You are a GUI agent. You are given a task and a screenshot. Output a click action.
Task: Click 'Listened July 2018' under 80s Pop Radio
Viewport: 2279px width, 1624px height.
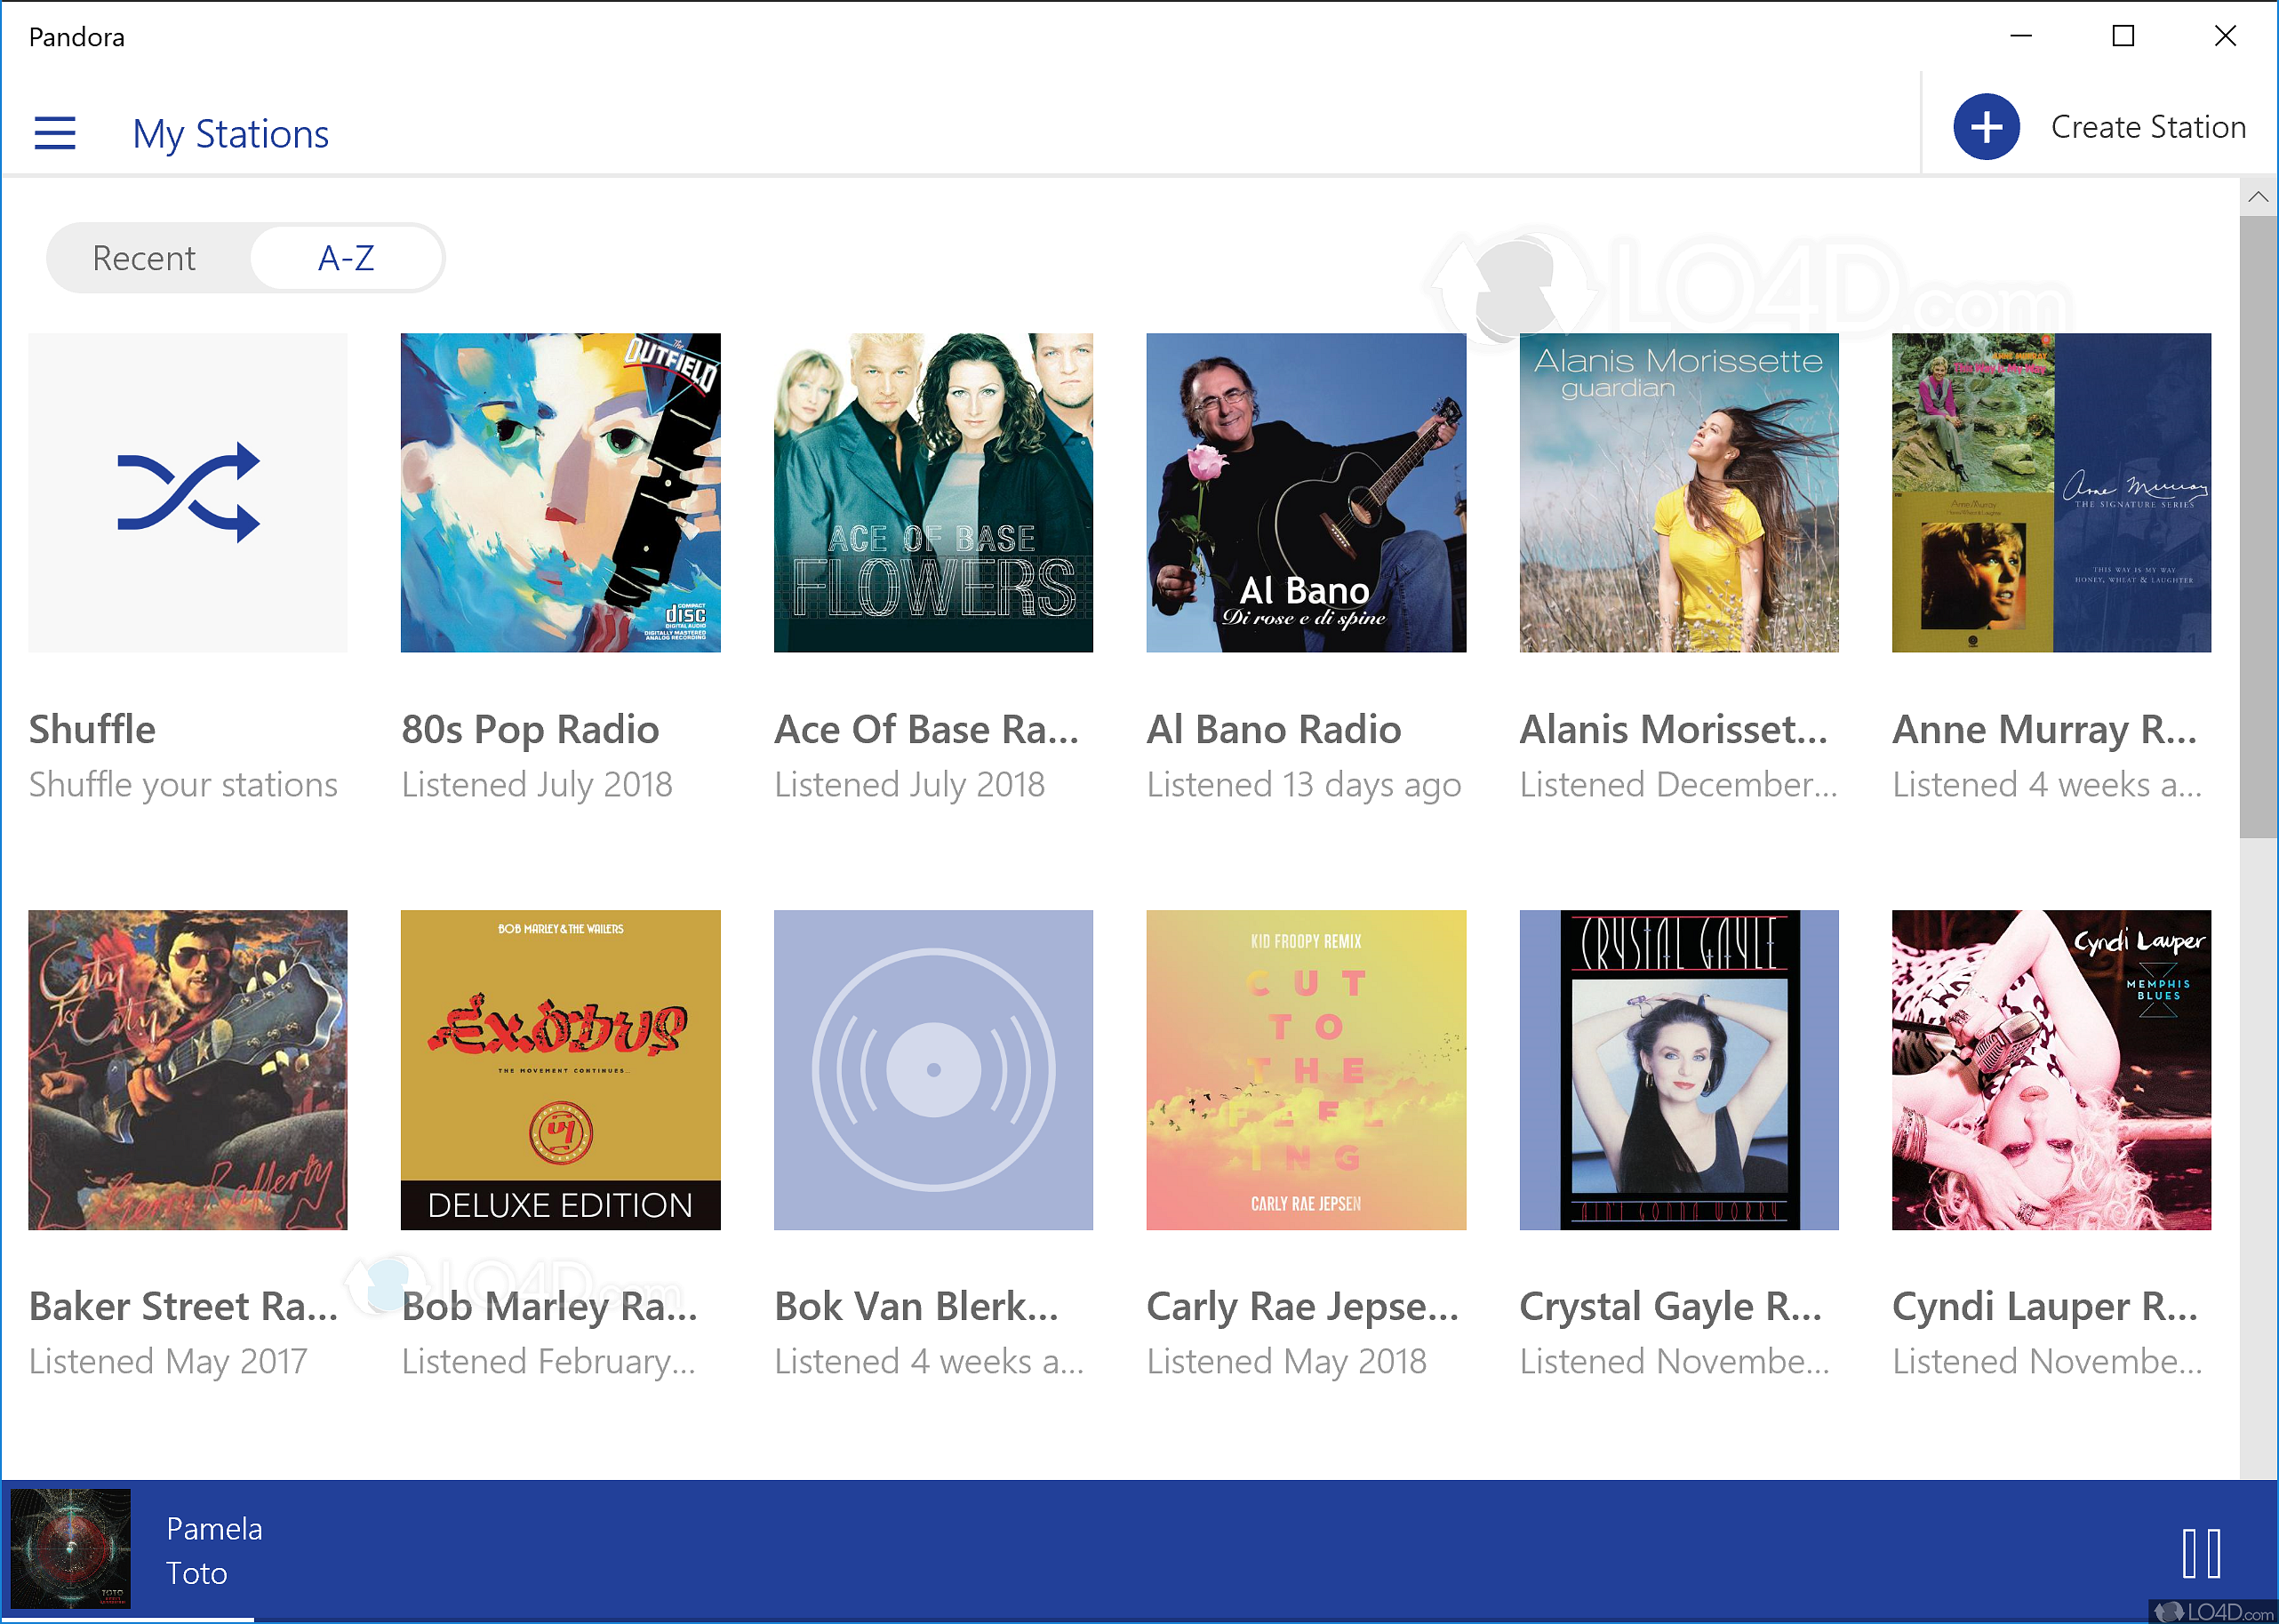(x=537, y=784)
